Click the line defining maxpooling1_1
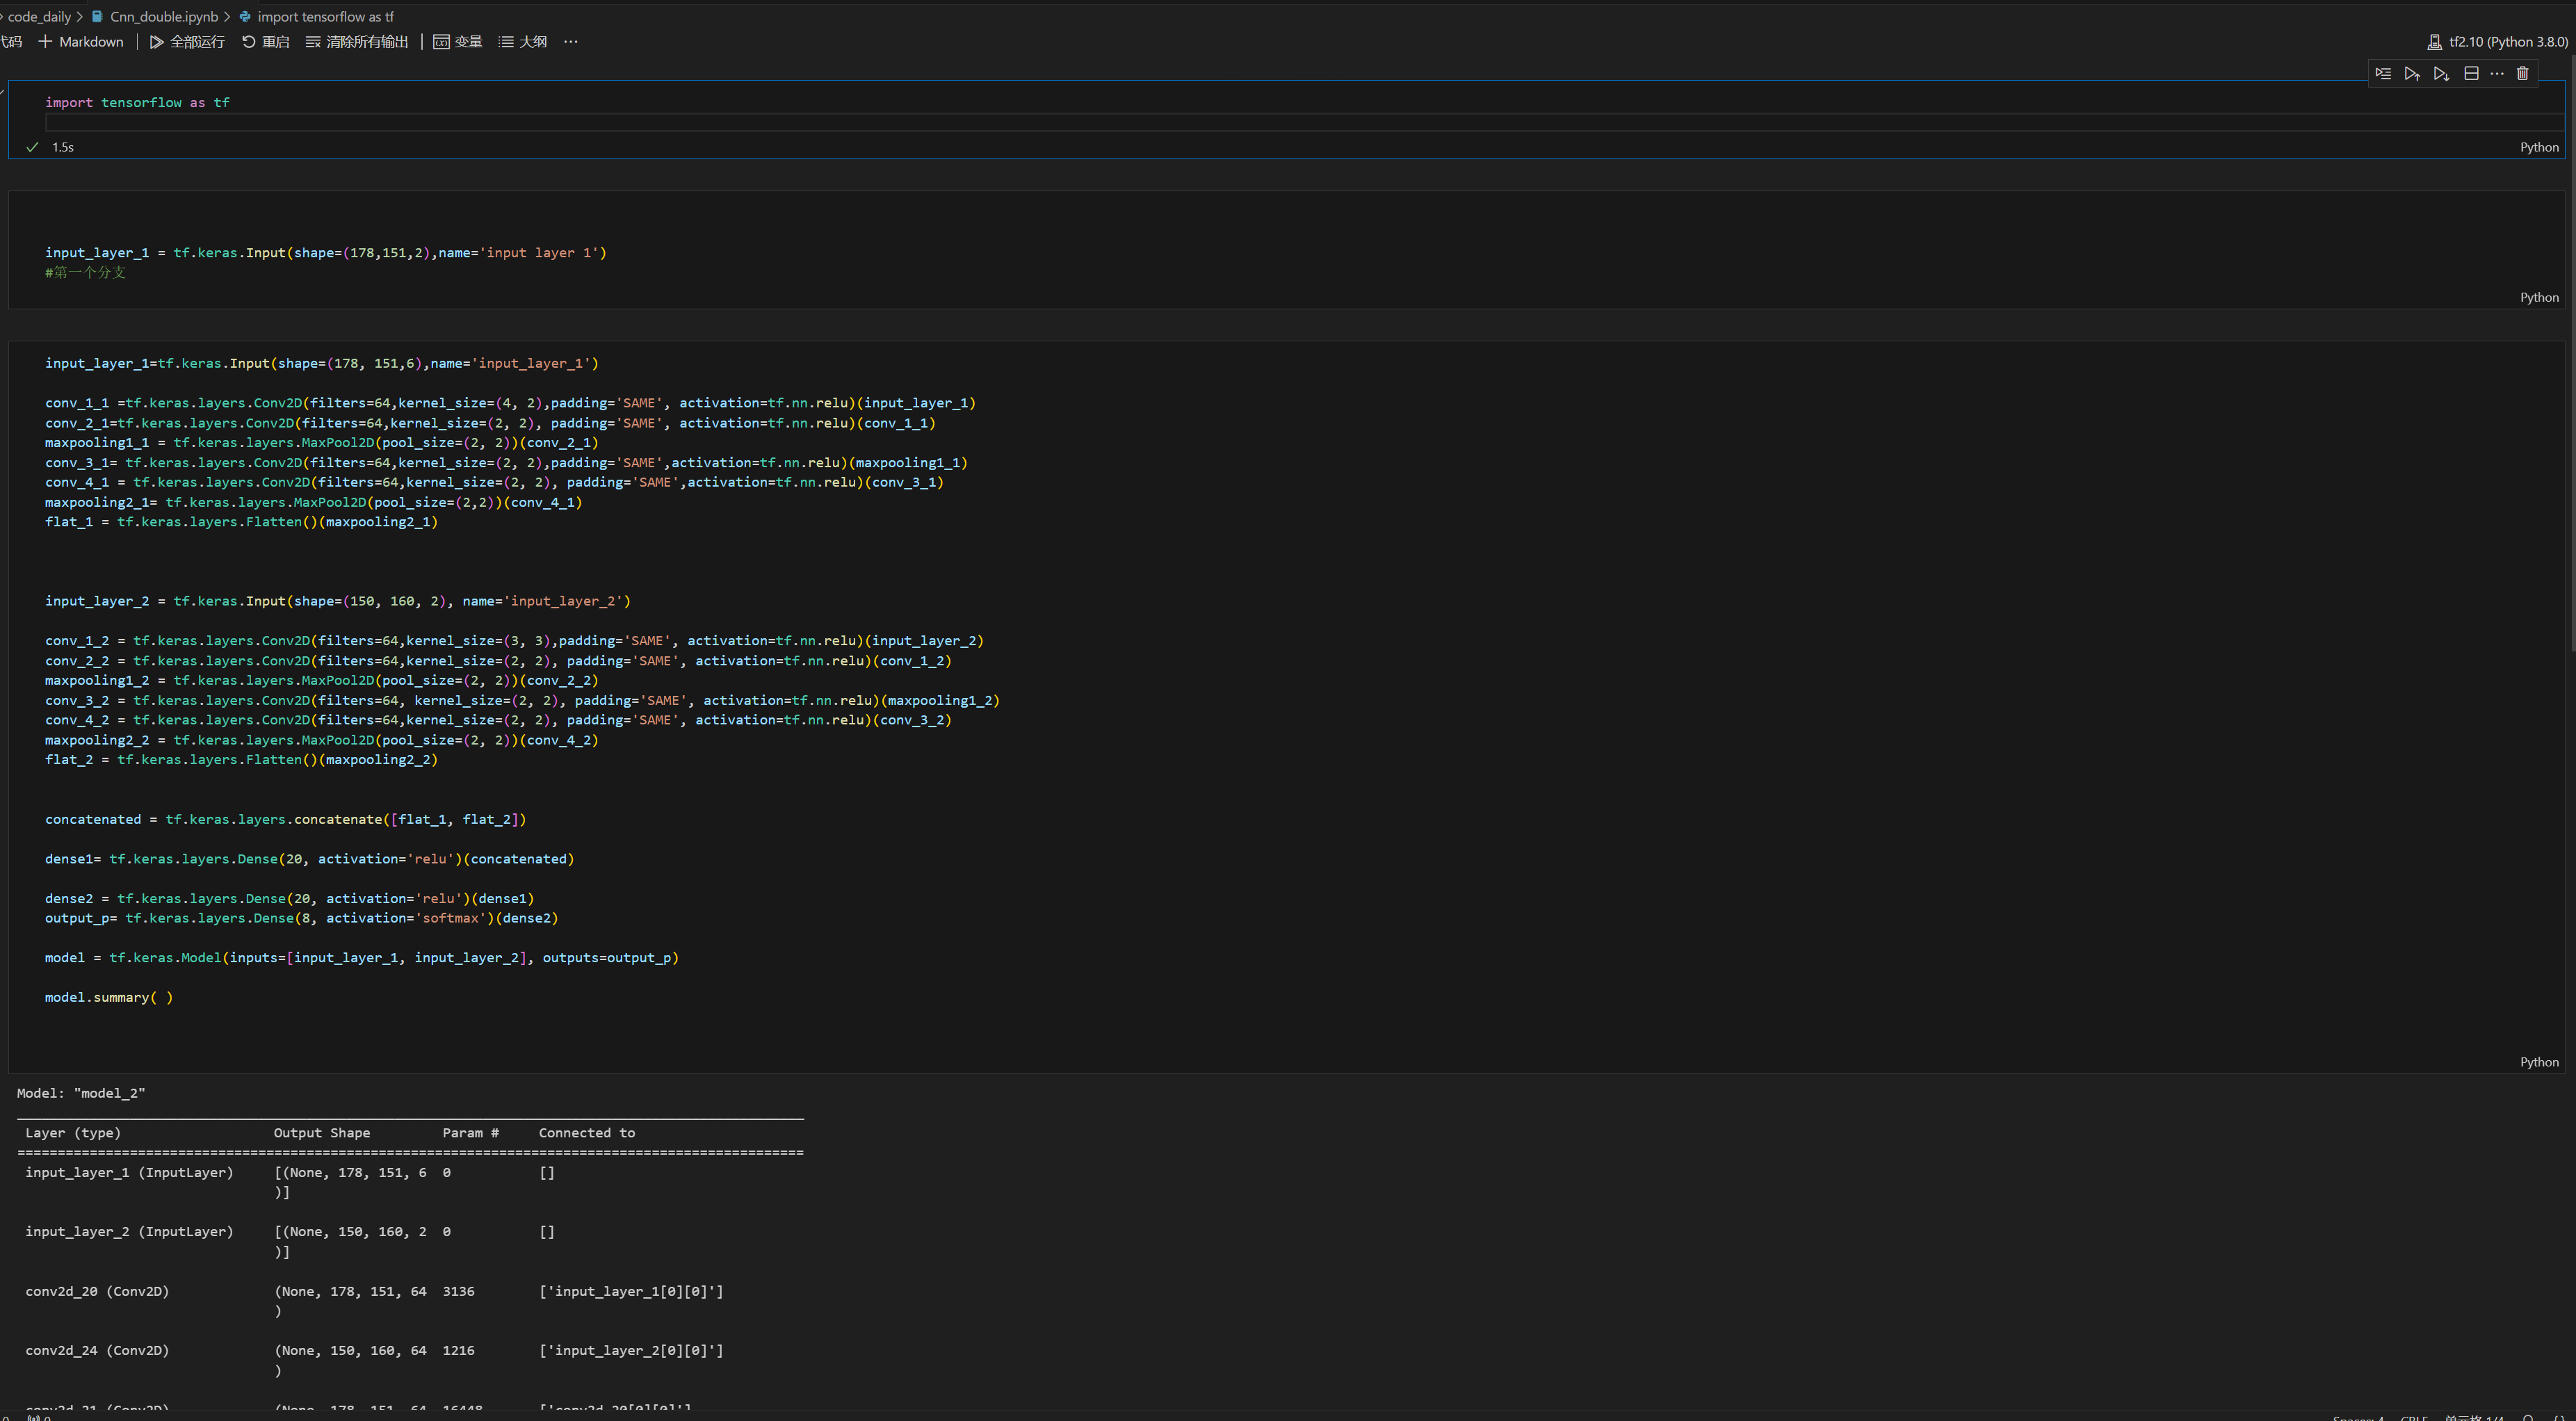 (321, 443)
